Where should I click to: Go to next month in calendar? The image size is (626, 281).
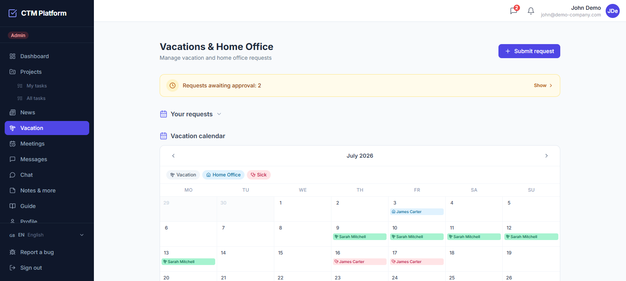click(547, 156)
